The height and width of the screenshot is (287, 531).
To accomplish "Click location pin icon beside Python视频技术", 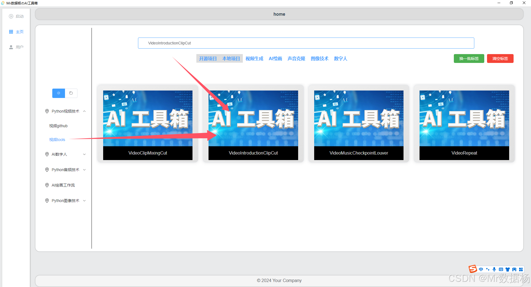I will (x=47, y=111).
